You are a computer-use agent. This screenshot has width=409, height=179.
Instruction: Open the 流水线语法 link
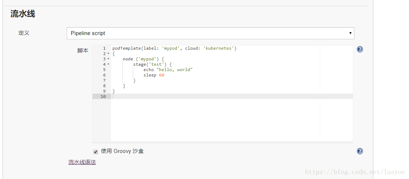82,162
